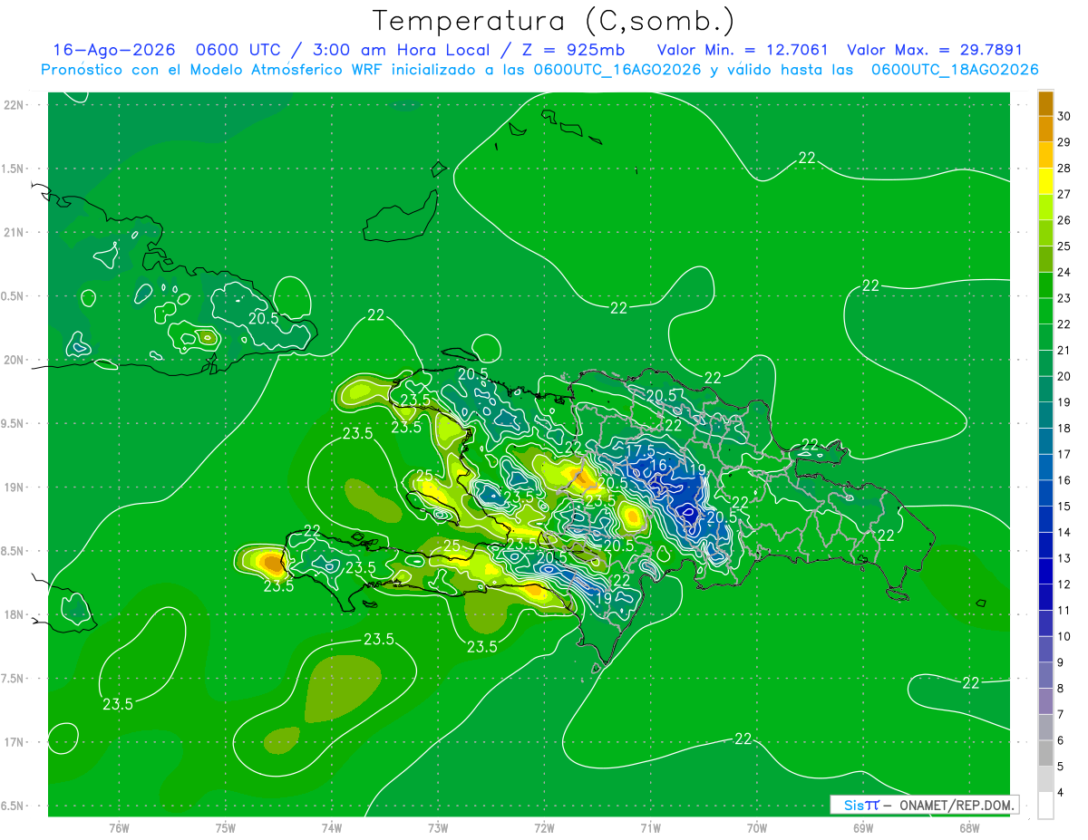Click legend scale label "4"
The height and width of the screenshot is (840, 1088).
click(1061, 792)
